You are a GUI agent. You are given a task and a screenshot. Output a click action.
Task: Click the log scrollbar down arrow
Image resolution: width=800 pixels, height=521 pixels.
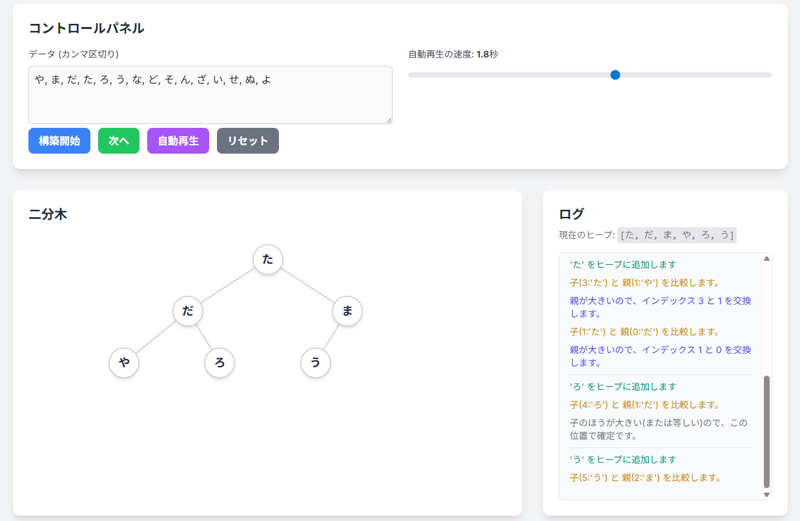(767, 495)
